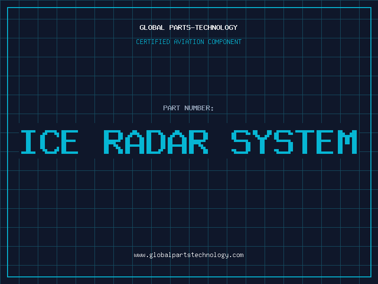Image resolution: width=378 pixels, height=284 pixels.
Task: Select the word AVIATION in the subtitle
Action: pos(189,42)
